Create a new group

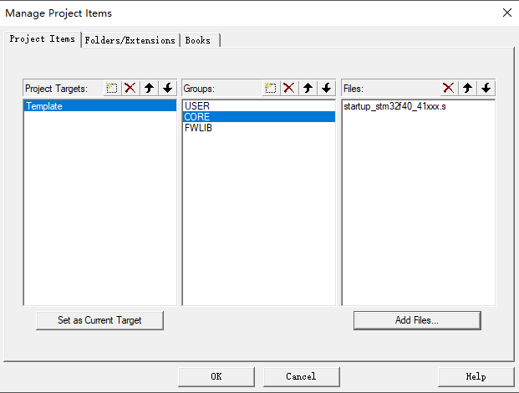pyautogui.click(x=271, y=88)
